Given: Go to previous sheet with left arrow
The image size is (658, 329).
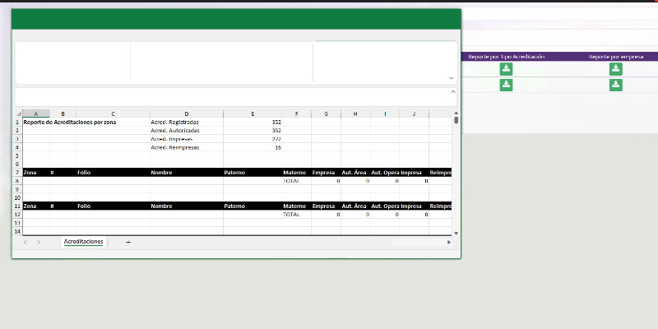Looking at the screenshot, I should [x=25, y=242].
